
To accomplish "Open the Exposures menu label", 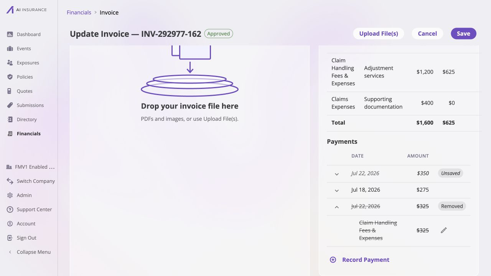I will click(x=28, y=63).
